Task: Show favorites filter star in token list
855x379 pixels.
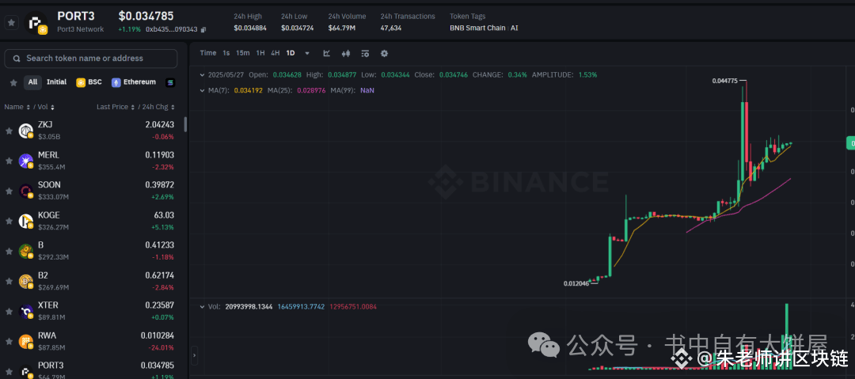Action: click(13, 82)
